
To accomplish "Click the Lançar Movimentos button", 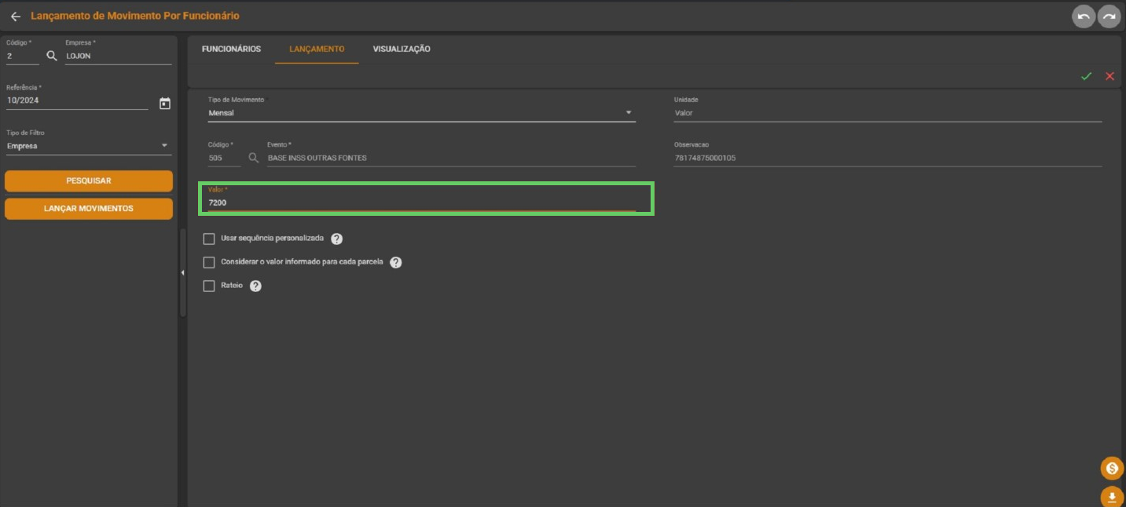I will tap(89, 209).
